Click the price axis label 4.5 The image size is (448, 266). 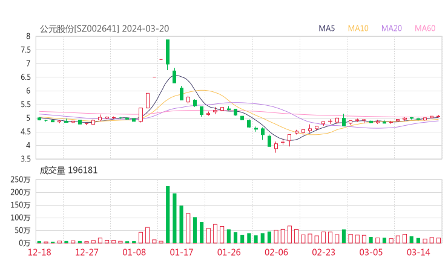[x=25, y=132]
